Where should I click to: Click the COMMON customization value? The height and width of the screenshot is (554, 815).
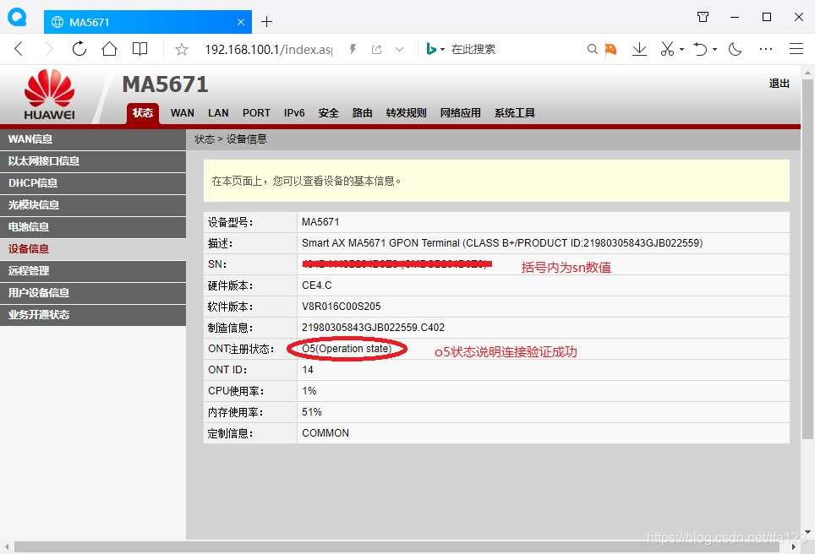point(325,433)
